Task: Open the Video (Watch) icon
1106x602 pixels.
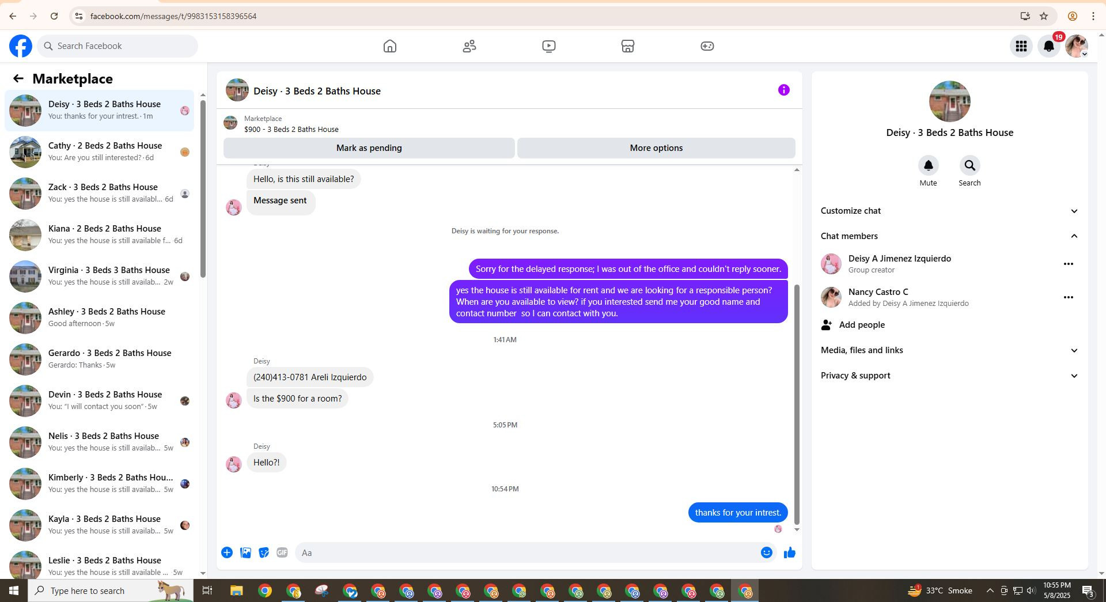Action: pyautogui.click(x=549, y=46)
